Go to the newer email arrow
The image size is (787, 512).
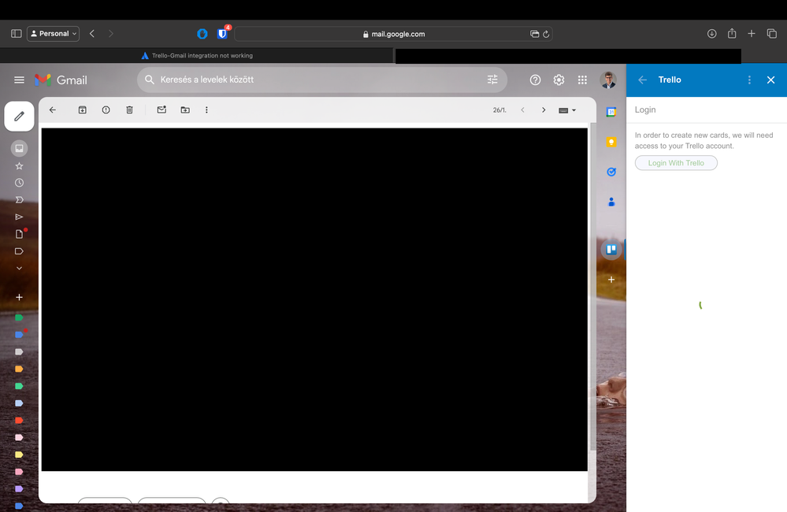point(522,110)
